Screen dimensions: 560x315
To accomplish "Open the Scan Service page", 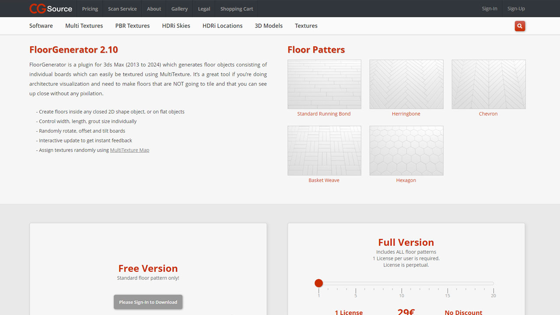I will tap(122, 8).
